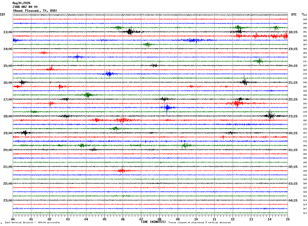Click the Mount Pleasant, TX, USA location text
Image resolution: width=308 pixels, height=226 pixels.
[35, 11]
